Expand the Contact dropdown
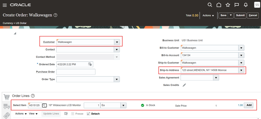The image size is (261, 119). pos(117,49)
